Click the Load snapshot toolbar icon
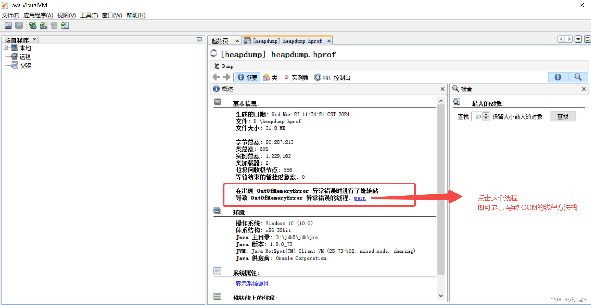This screenshot has width=591, height=305. (9, 26)
